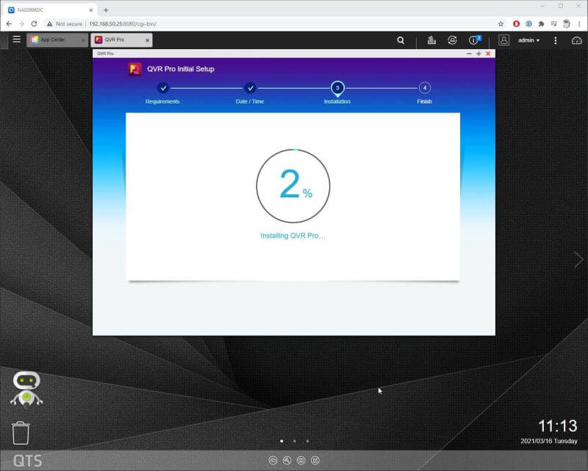588x471 pixels.
Task: Open background tasks icon in QTS toolbar
Action: point(431,40)
